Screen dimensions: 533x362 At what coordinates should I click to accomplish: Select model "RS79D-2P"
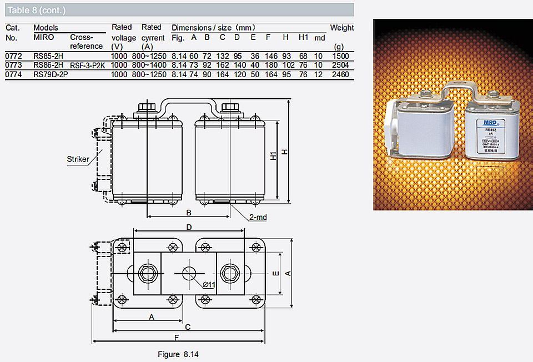[51, 74]
